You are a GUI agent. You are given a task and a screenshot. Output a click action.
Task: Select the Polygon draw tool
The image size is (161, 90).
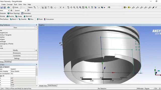coord(2,39)
